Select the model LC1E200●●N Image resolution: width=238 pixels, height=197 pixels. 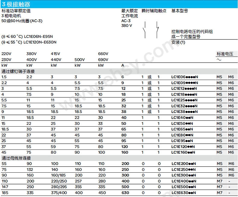(x=184, y=164)
